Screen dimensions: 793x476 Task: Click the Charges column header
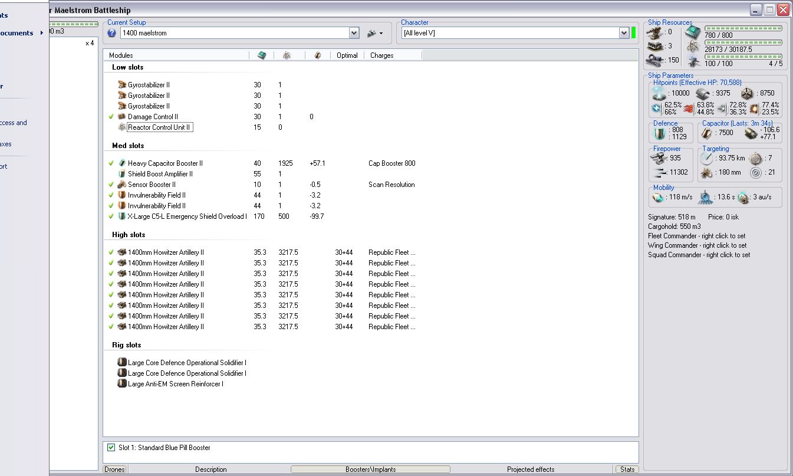pos(393,55)
